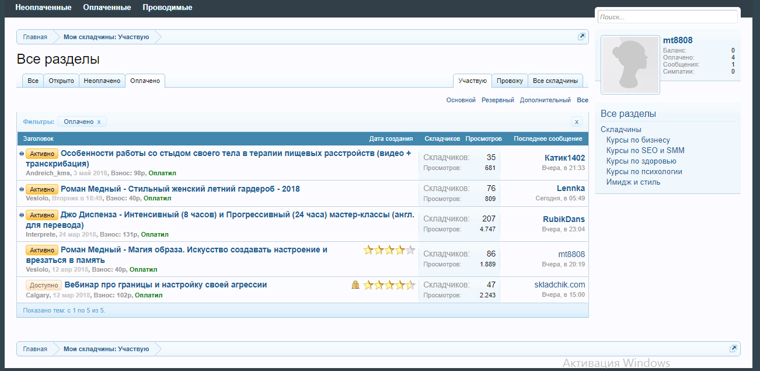
Task: Click the blue unread dot beside Роман Медный гардероб
Action: click(x=22, y=189)
